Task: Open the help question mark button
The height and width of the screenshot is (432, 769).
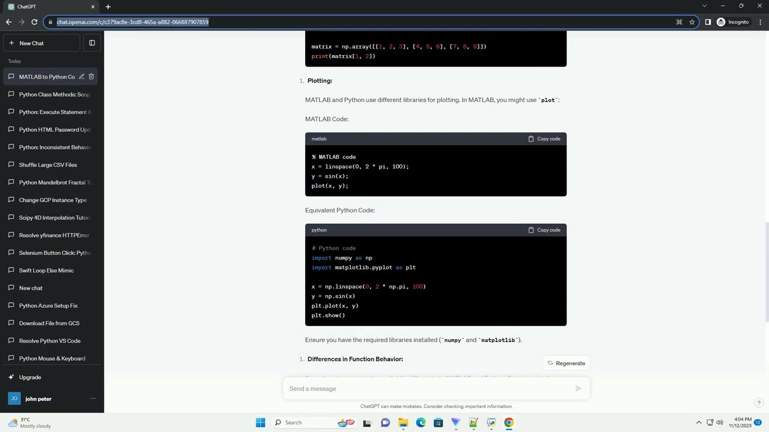Action: pyautogui.click(x=759, y=403)
